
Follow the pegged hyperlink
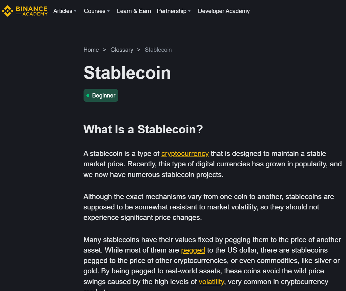(193, 251)
